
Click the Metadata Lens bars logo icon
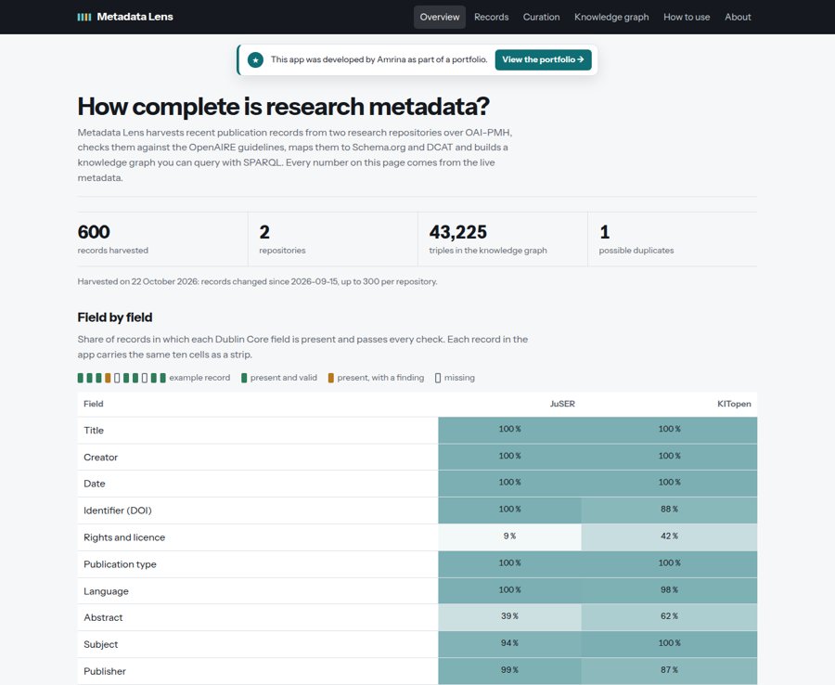84,17
